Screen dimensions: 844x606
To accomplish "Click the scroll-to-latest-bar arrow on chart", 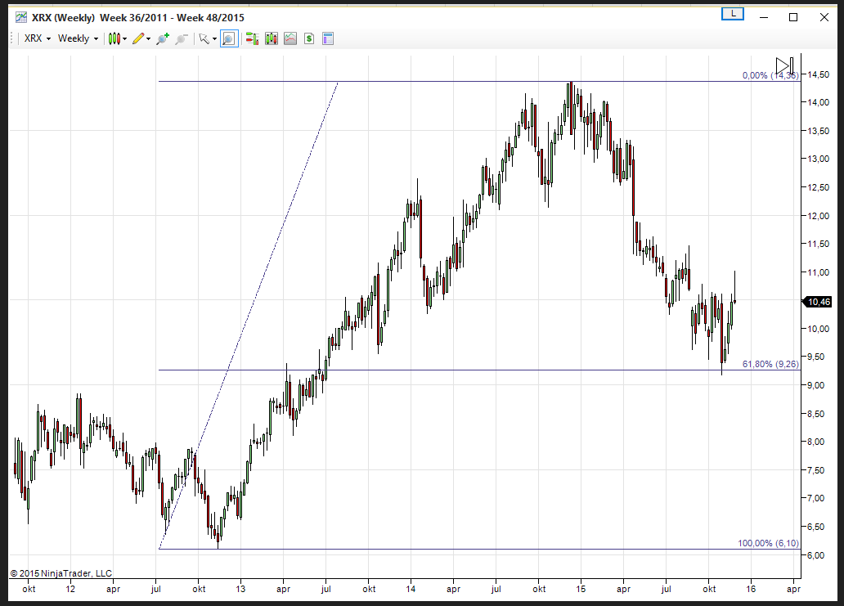I will tap(784, 65).
